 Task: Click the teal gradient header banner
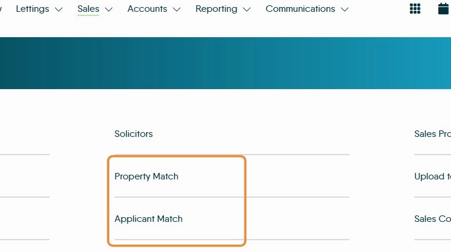point(225,63)
